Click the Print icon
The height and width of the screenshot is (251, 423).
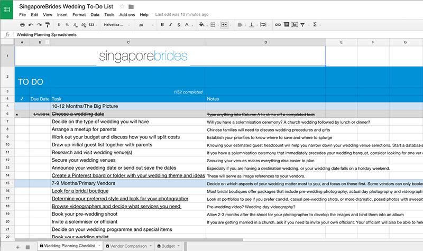22,25
